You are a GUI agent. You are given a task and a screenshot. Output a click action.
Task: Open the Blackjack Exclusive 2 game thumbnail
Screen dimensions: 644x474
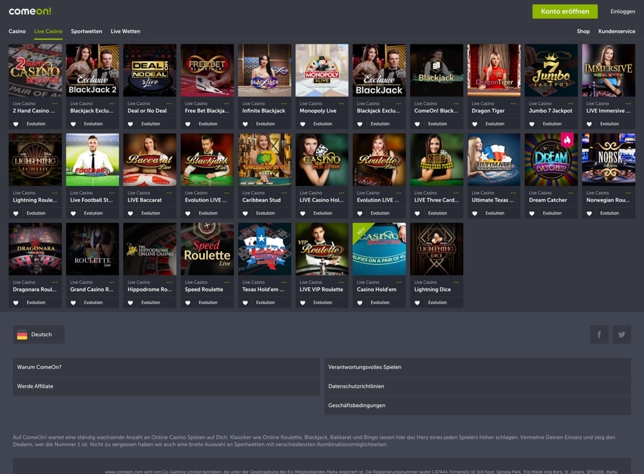point(92,70)
